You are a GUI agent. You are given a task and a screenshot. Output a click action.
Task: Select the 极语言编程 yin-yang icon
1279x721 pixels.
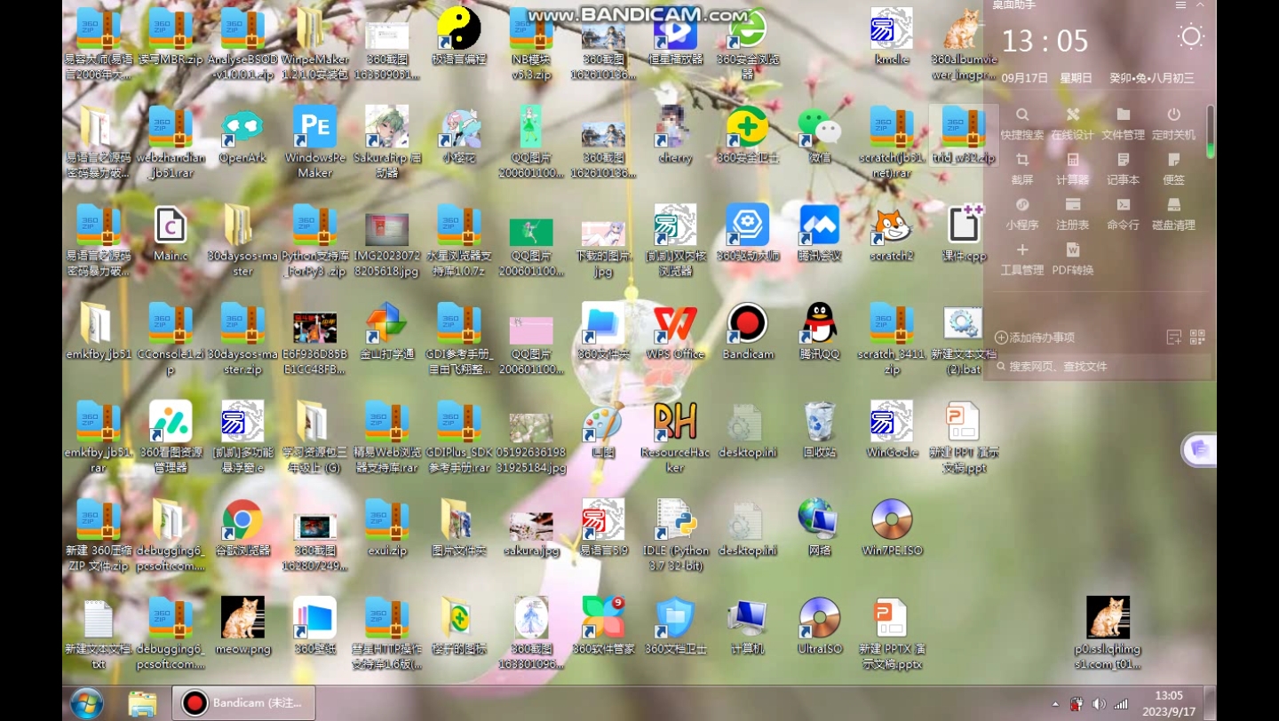tap(459, 36)
